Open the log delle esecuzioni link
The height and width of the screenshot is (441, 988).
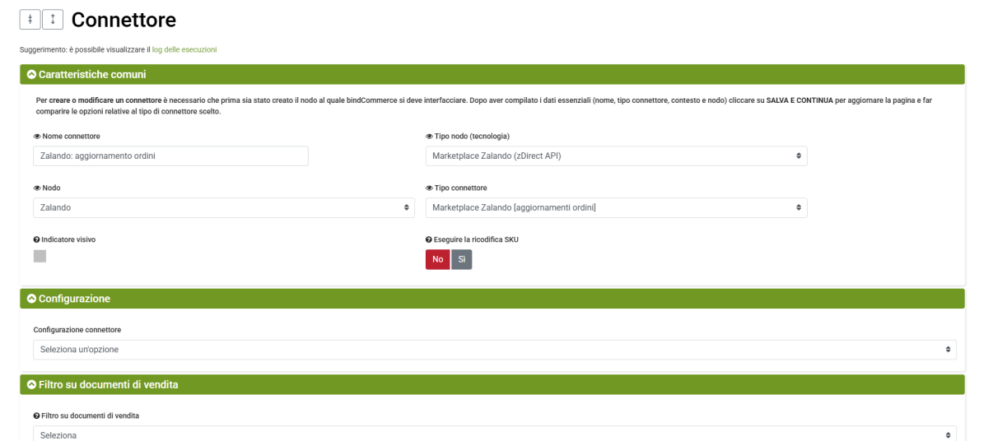(184, 49)
